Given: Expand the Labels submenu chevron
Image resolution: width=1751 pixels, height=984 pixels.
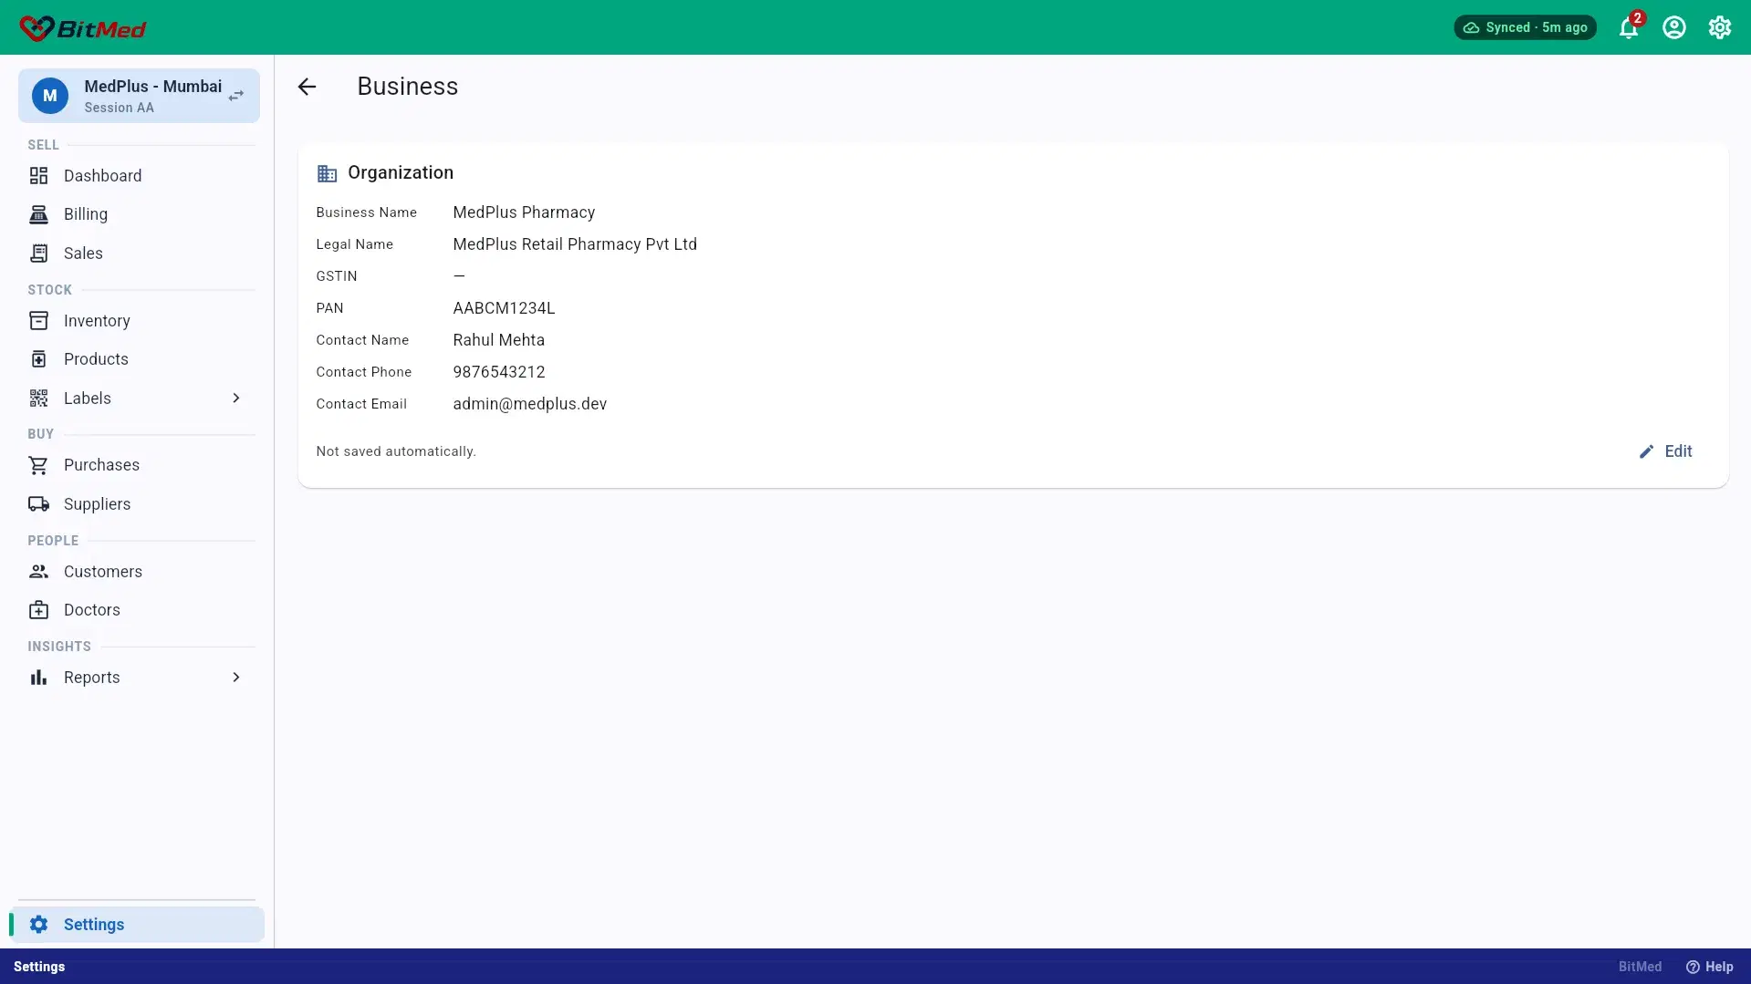Looking at the screenshot, I should tap(236, 399).
